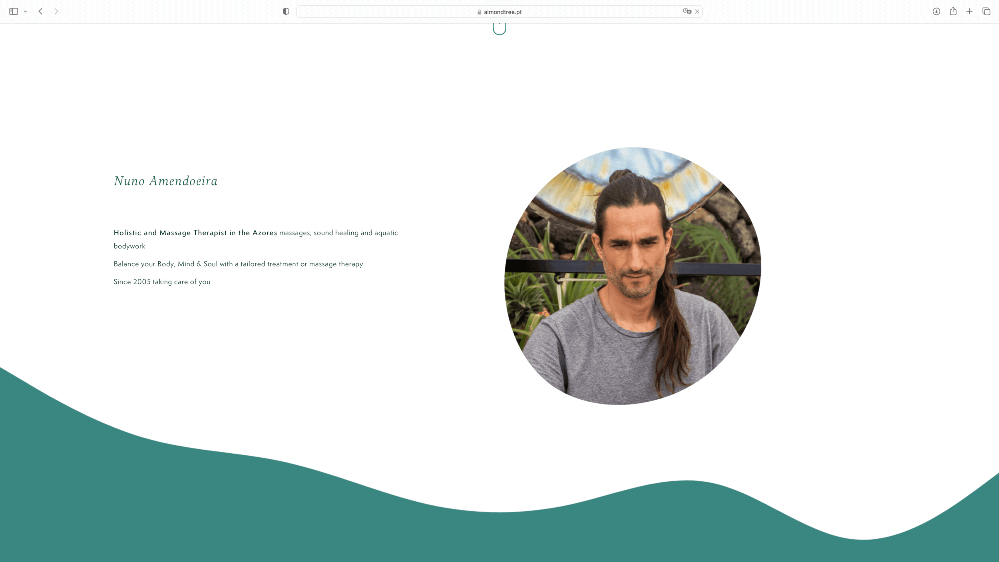
Task: Click the bold Holistic and Massage Therapist text
Action: tap(195, 233)
